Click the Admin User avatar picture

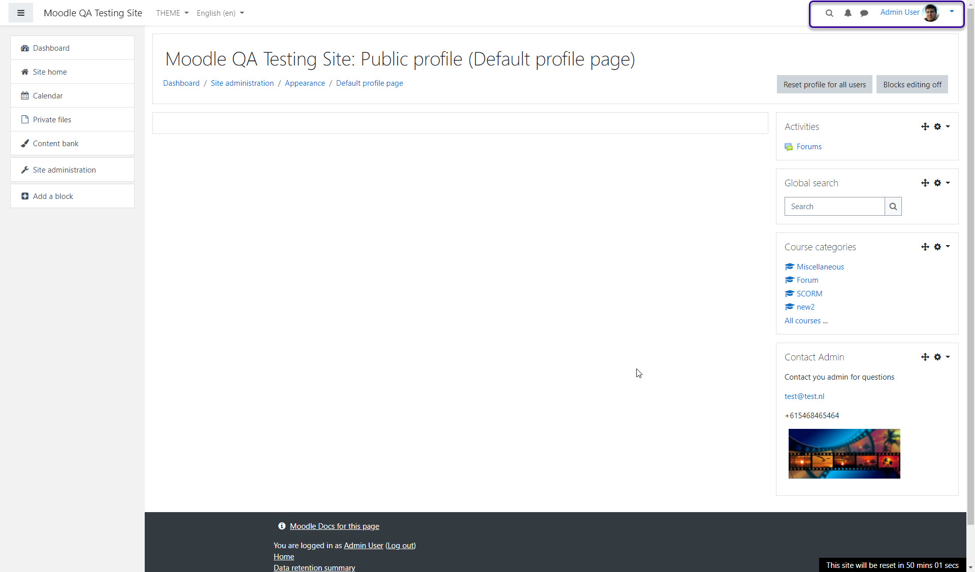click(x=931, y=13)
